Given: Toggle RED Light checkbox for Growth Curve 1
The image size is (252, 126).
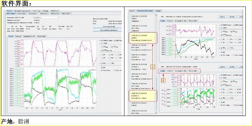Looking at the screenshot, I should pos(234,25).
